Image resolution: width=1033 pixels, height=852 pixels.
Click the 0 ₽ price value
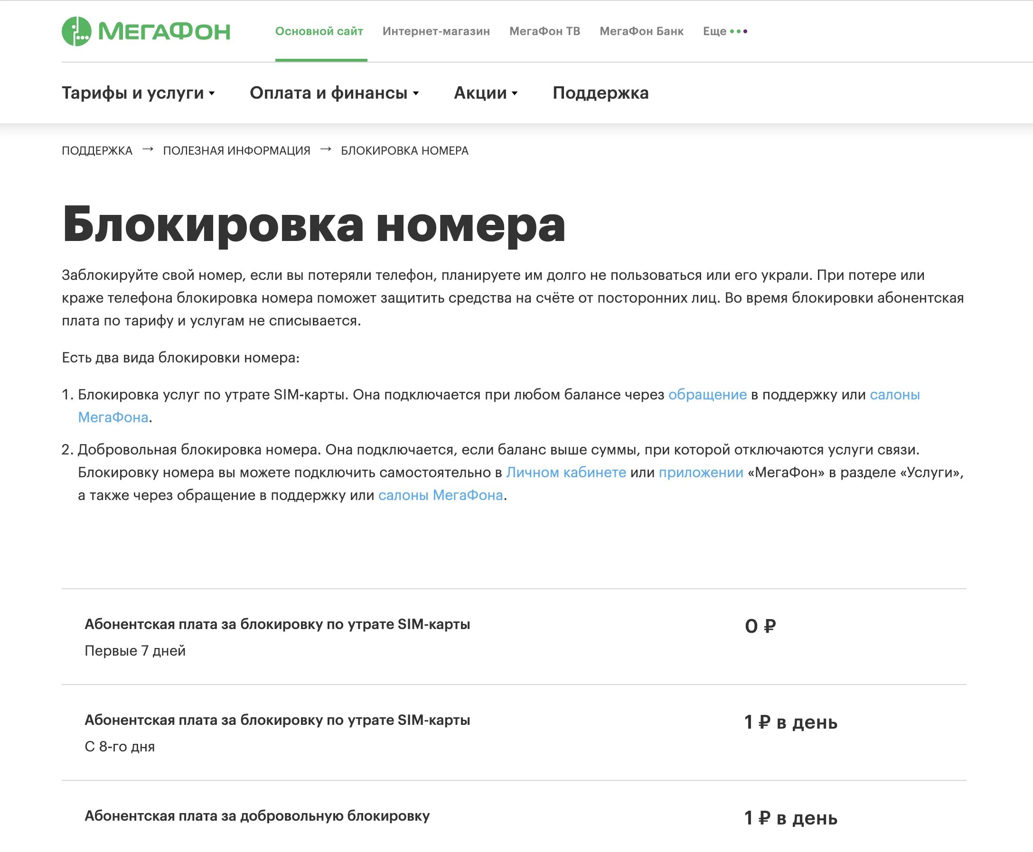(760, 626)
